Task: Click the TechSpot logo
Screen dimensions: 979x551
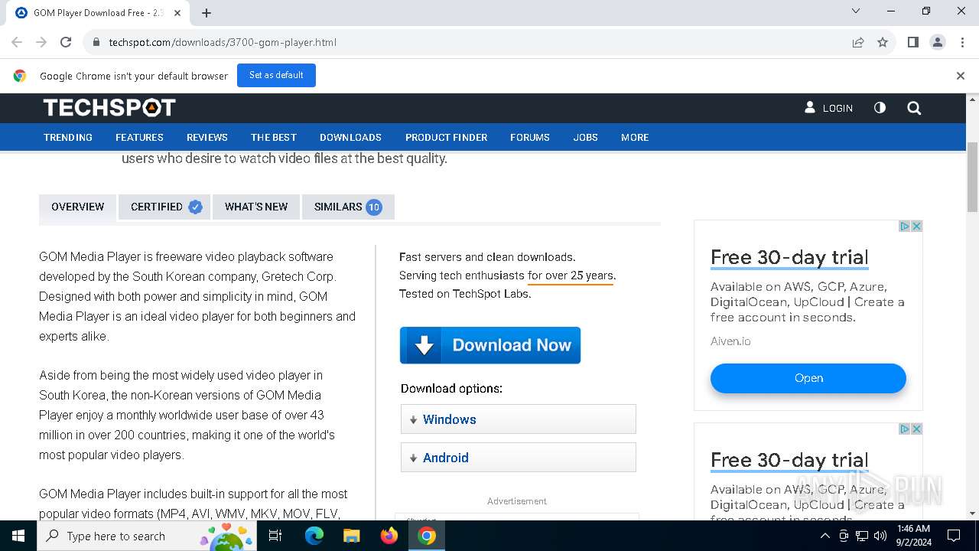Action: (109, 108)
